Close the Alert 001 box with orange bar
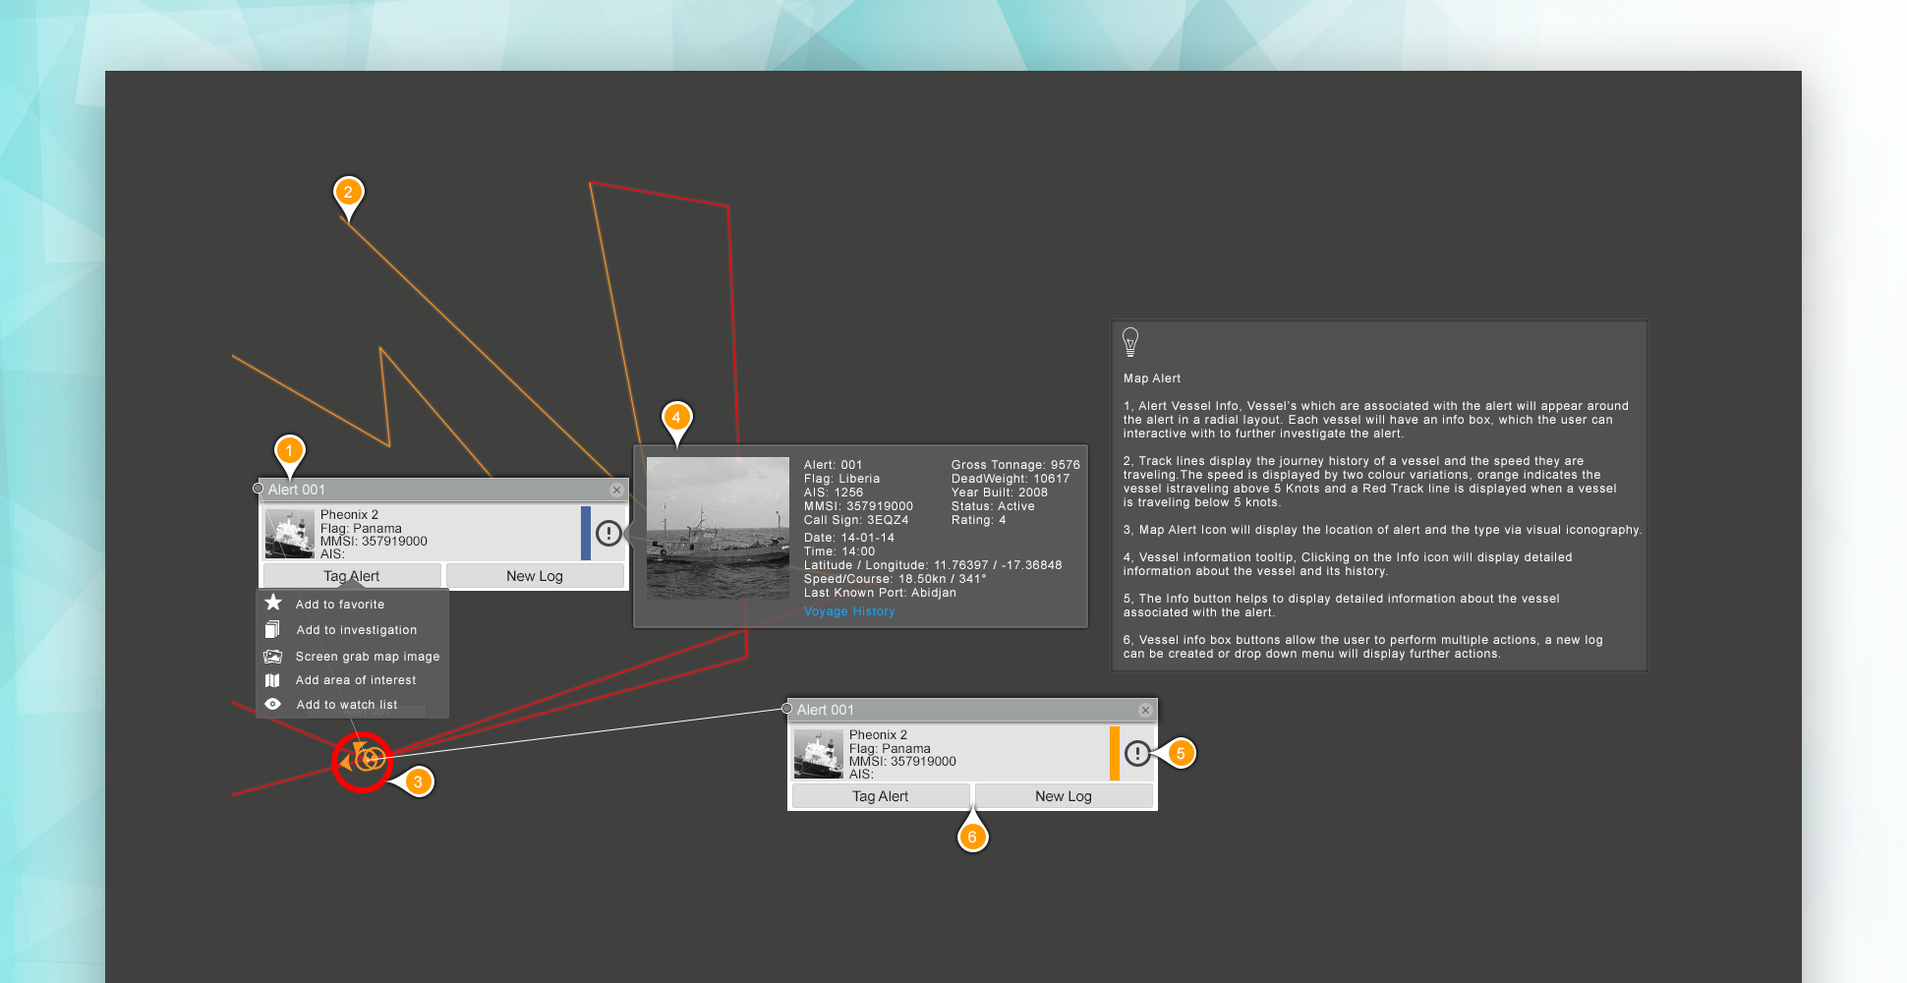Viewport: 1907px width, 983px height. click(x=1145, y=710)
